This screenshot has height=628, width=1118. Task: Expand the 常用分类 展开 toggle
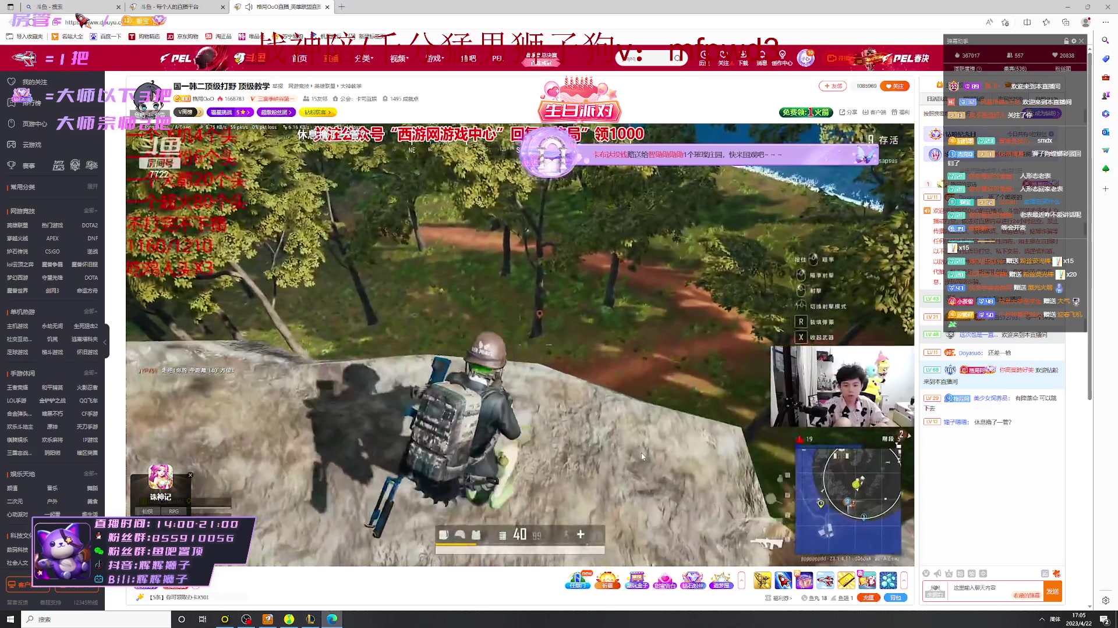point(93,187)
